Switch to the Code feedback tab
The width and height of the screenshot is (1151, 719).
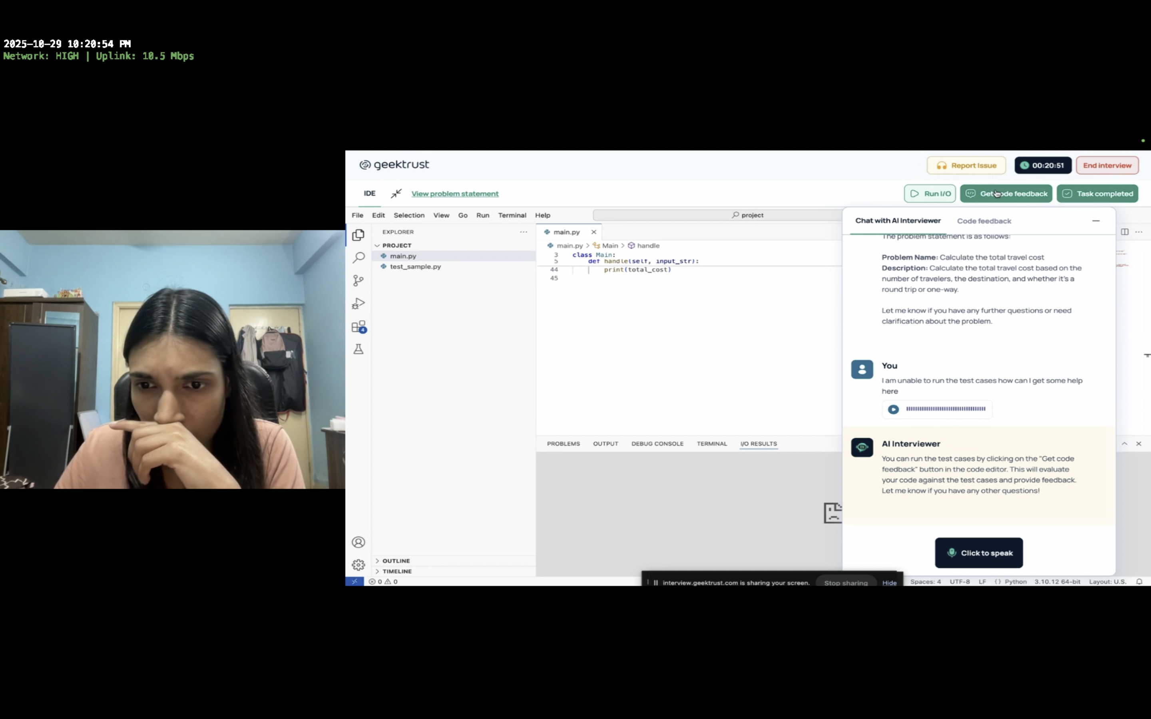(984, 221)
